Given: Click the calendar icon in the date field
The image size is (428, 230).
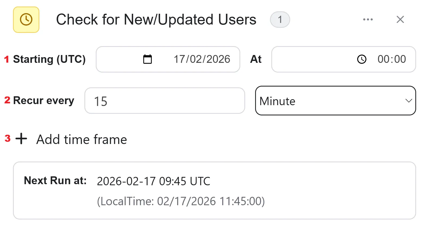Looking at the screenshot, I should point(148,59).
